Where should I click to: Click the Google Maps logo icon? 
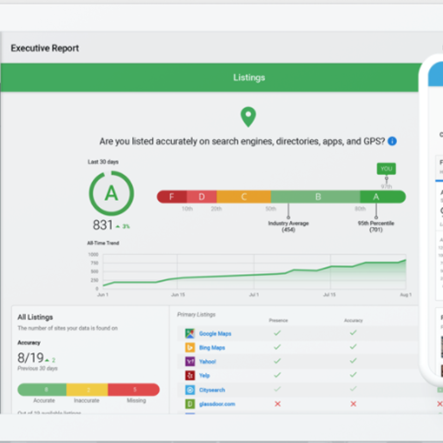pyautogui.click(x=190, y=333)
